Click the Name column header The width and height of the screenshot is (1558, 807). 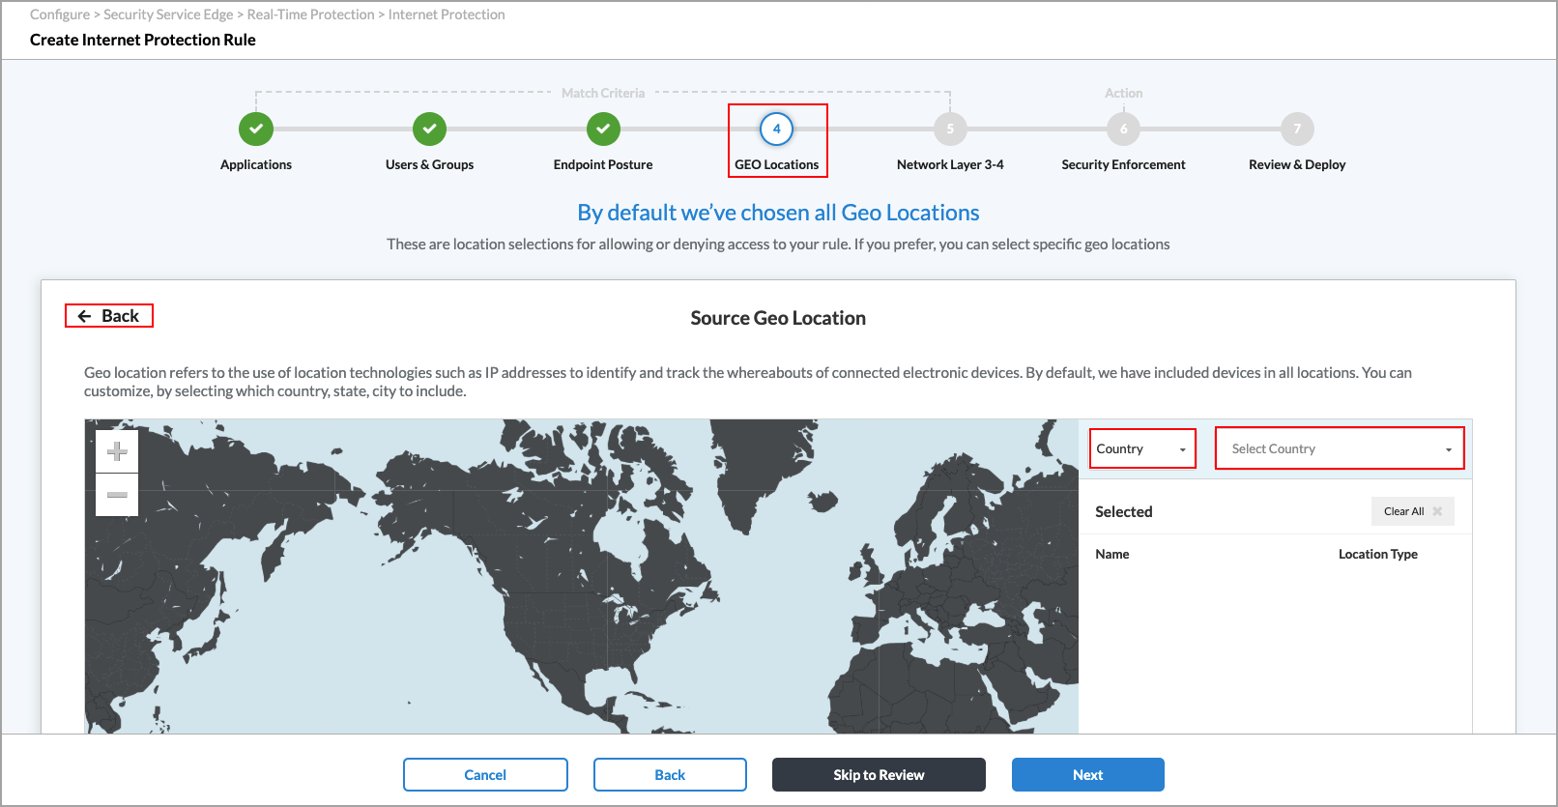[1112, 554]
